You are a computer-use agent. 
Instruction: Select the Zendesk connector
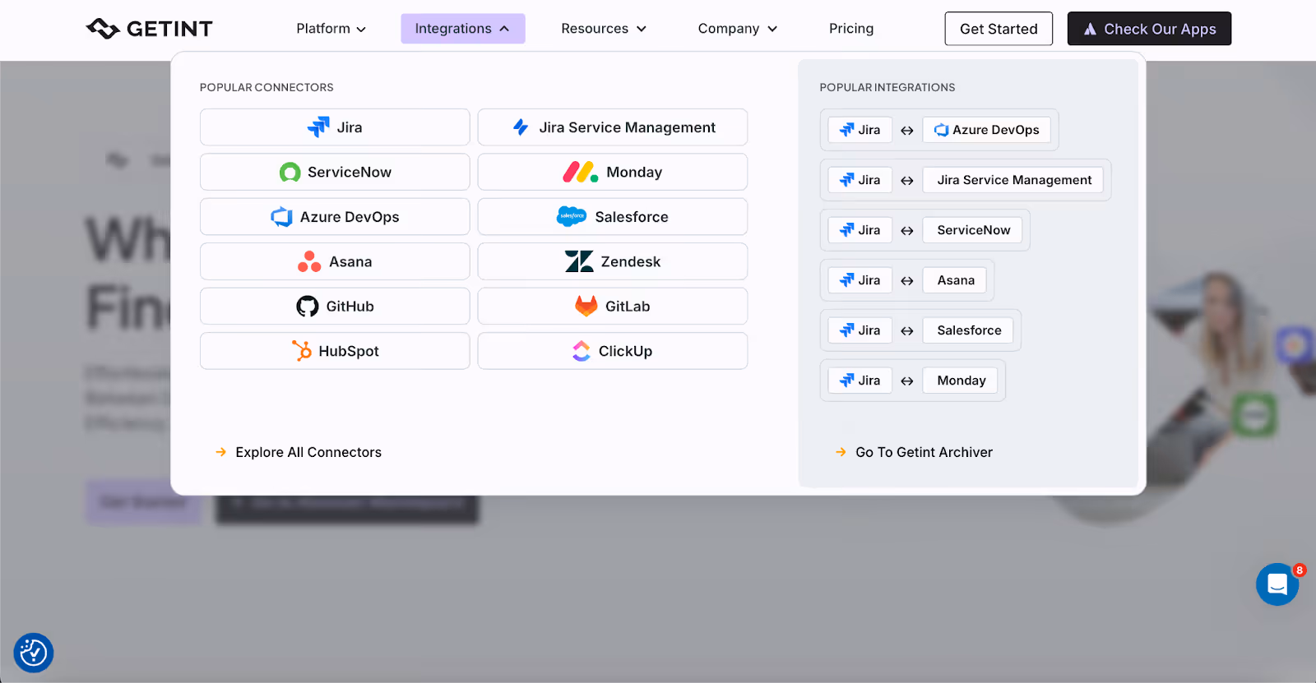613,261
